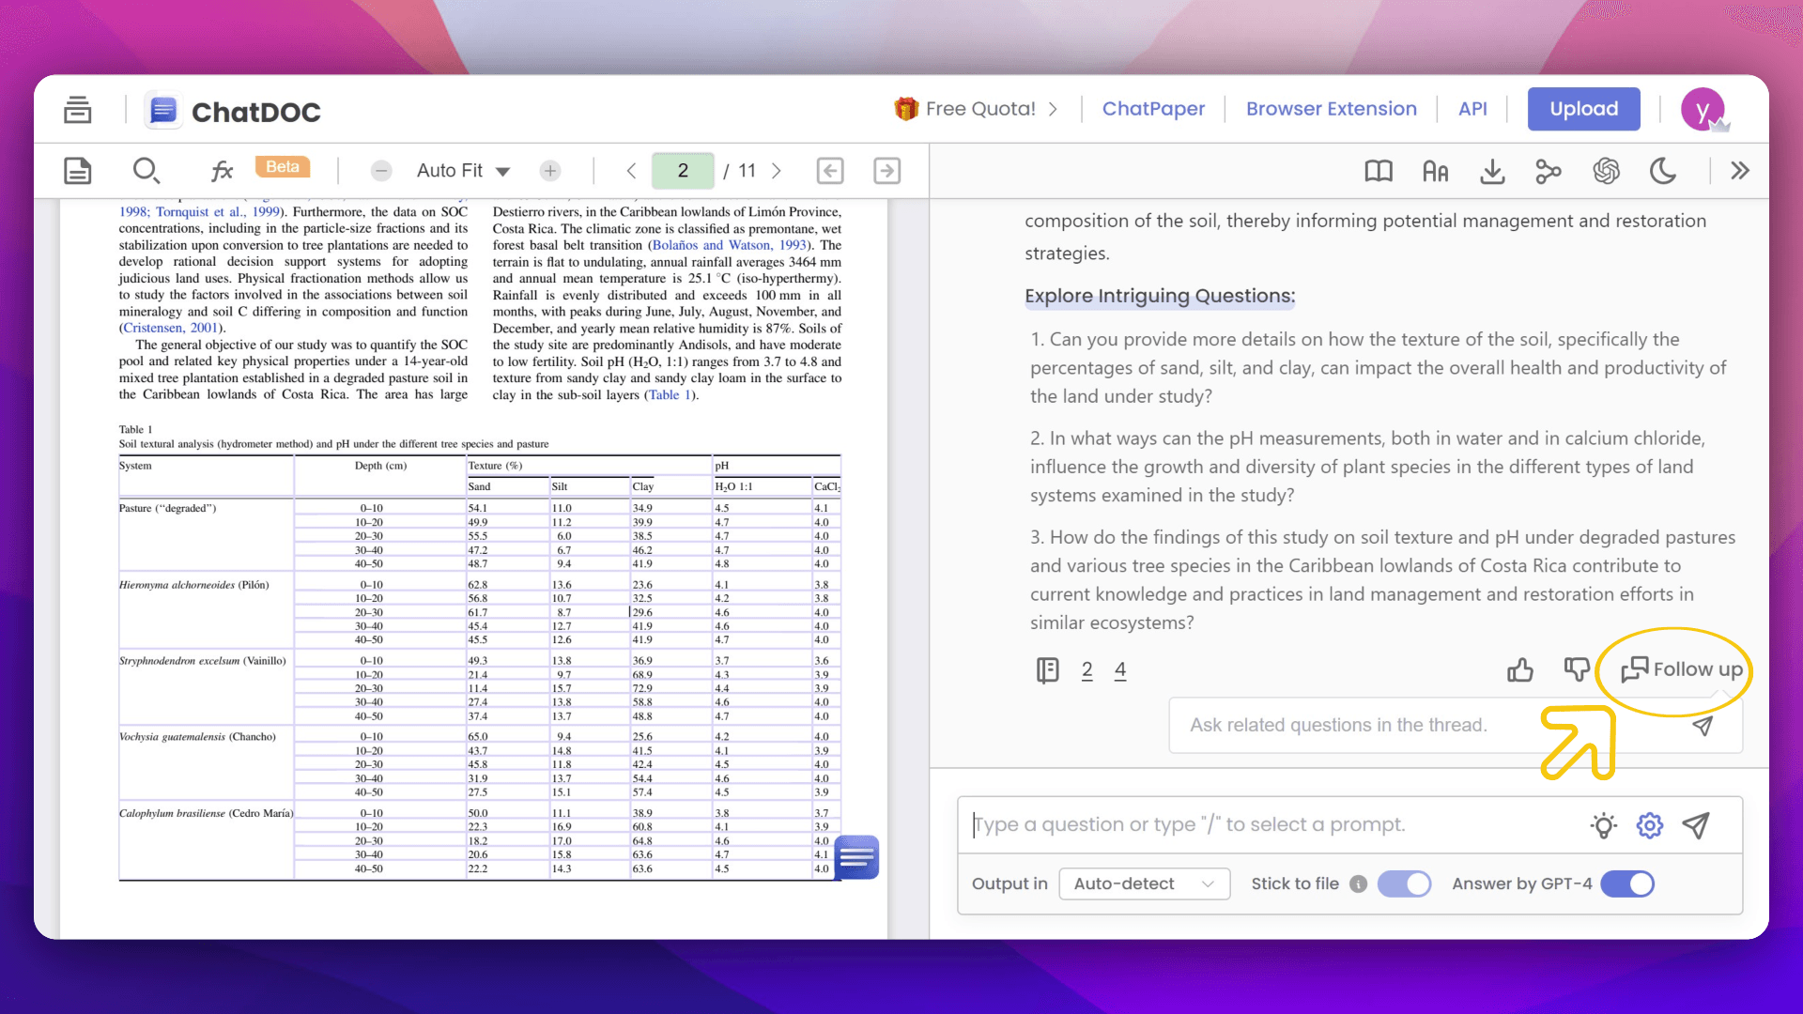Click the AI assistant/ChatGPT icon
Screen dimensions: 1803x1014
click(1606, 171)
